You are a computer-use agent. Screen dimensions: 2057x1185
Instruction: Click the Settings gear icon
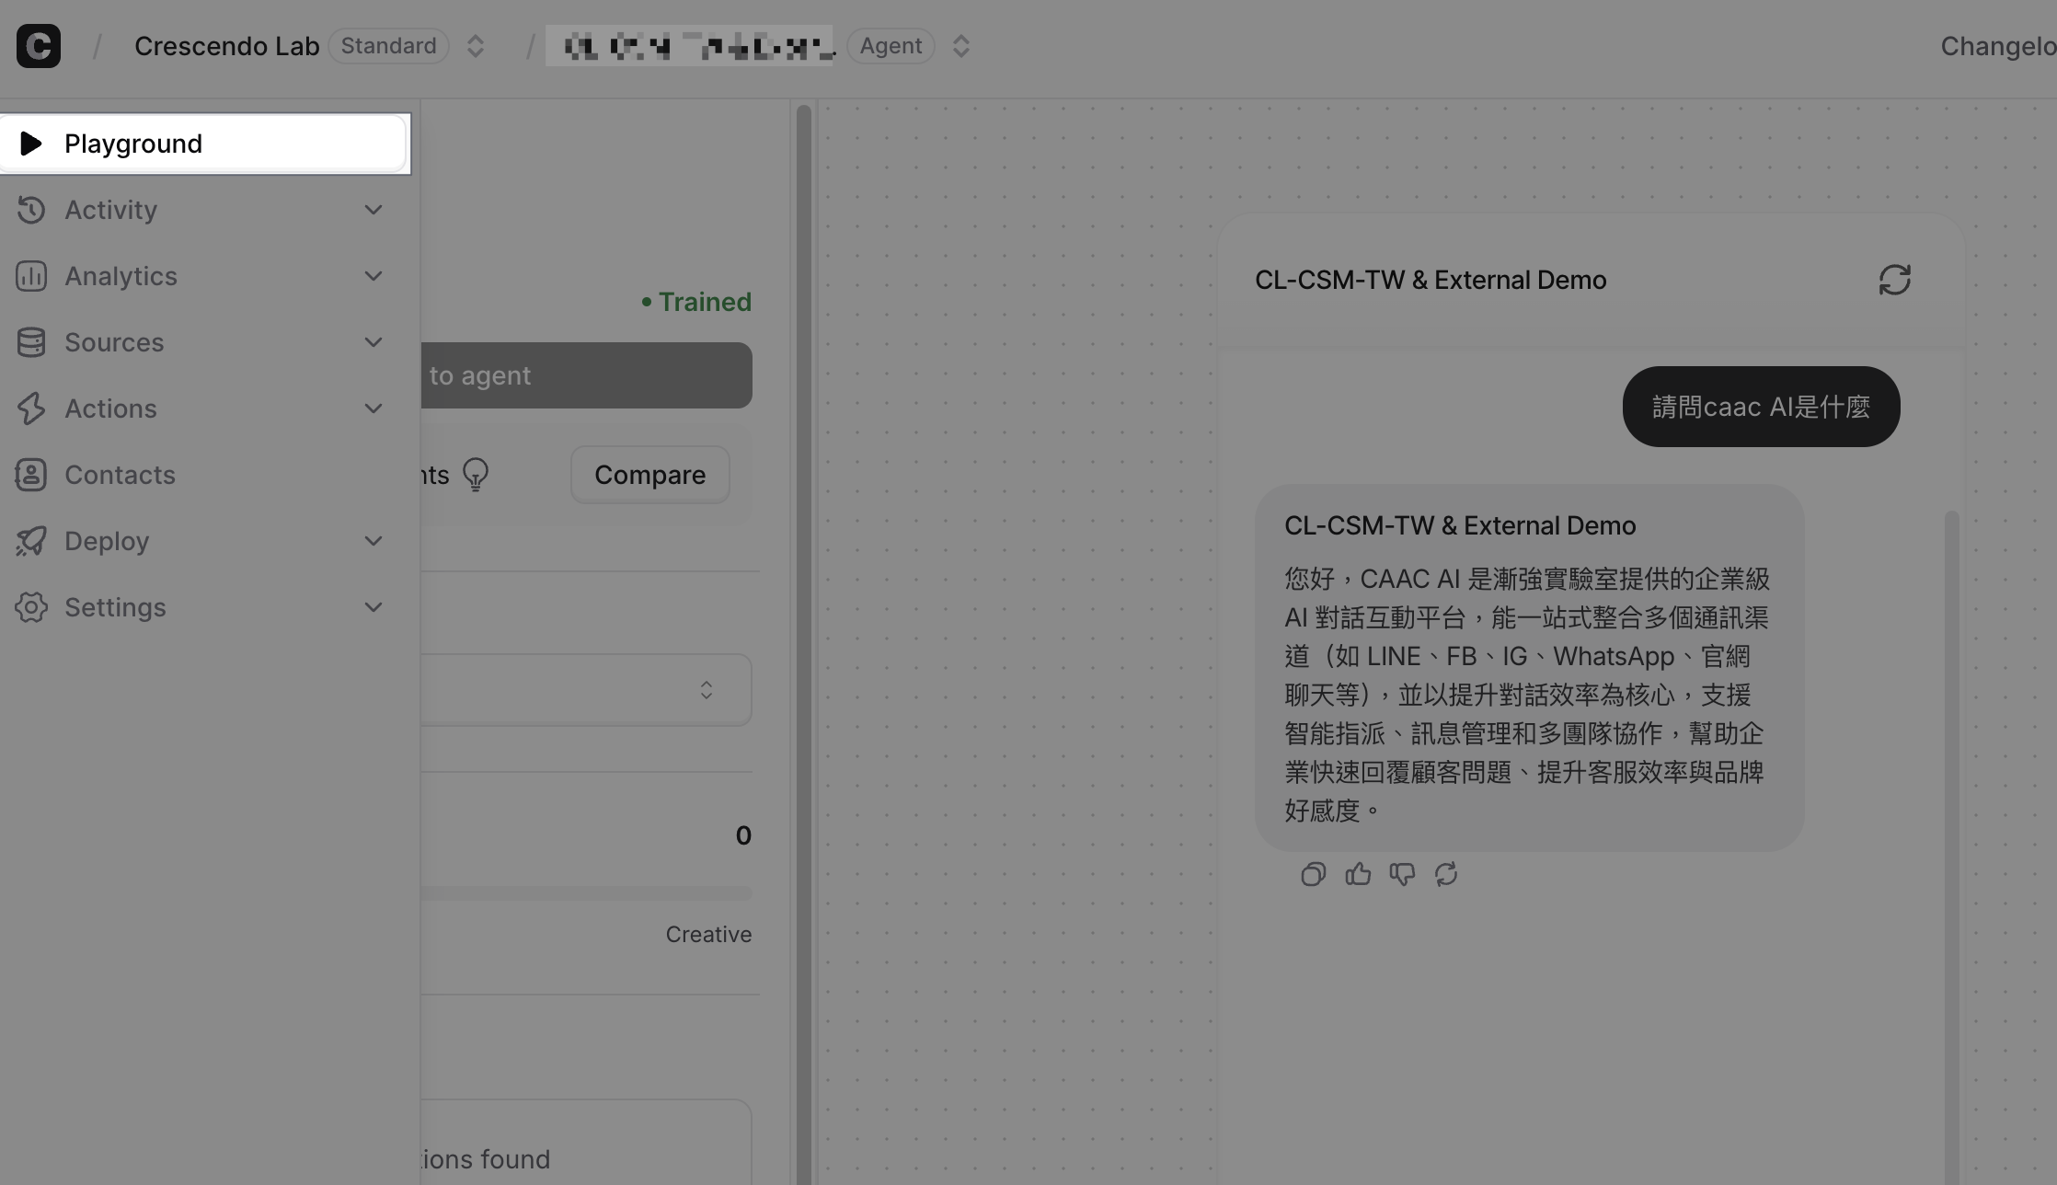tap(30, 607)
